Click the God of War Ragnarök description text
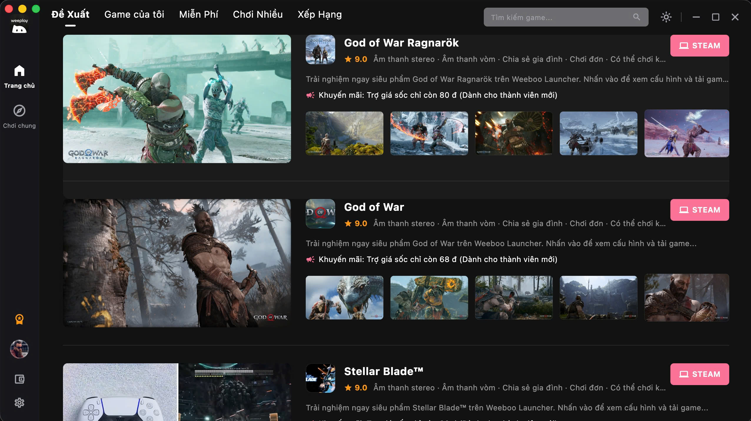This screenshot has height=421, width=751. 517,79
